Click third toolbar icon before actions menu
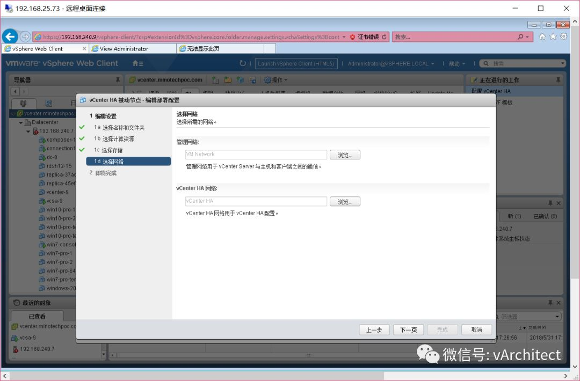The image size is (580, 381). [240, 80]
